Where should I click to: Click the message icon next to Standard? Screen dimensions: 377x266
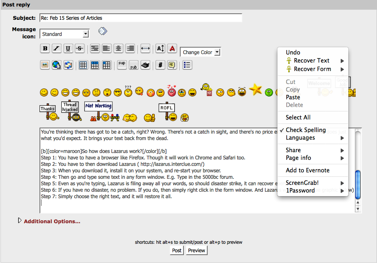pyautogui.click(x=103, y=31)
